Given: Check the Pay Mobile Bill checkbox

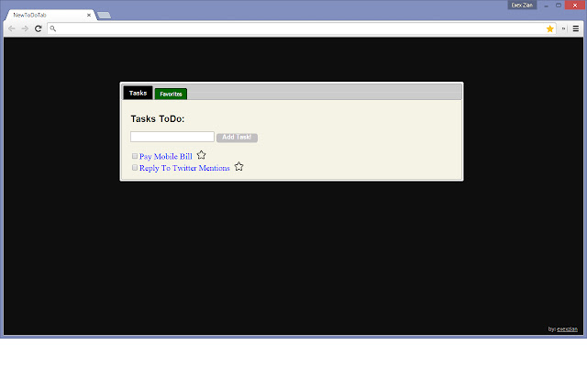Looking at the screenshot, I should coord(135,156).
